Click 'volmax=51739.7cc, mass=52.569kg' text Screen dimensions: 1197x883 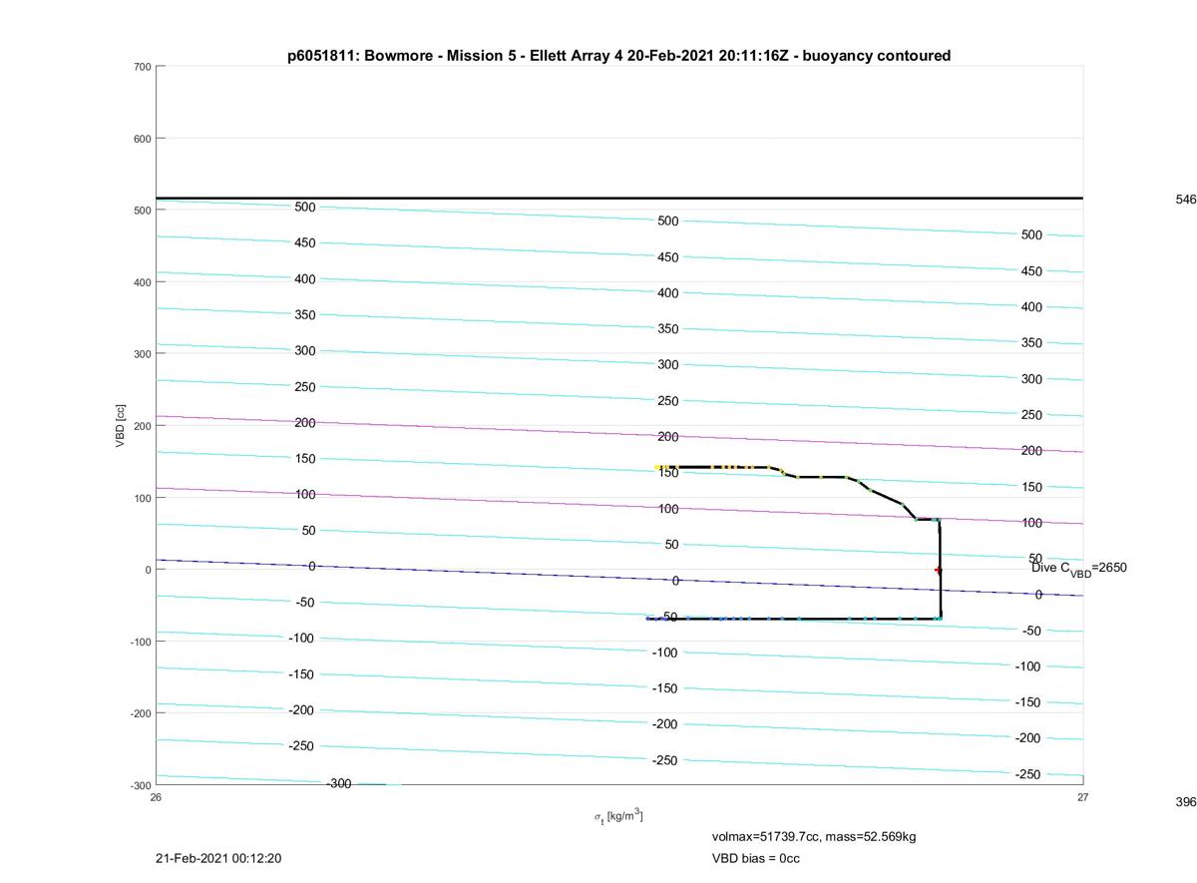(x=814, y=837)
